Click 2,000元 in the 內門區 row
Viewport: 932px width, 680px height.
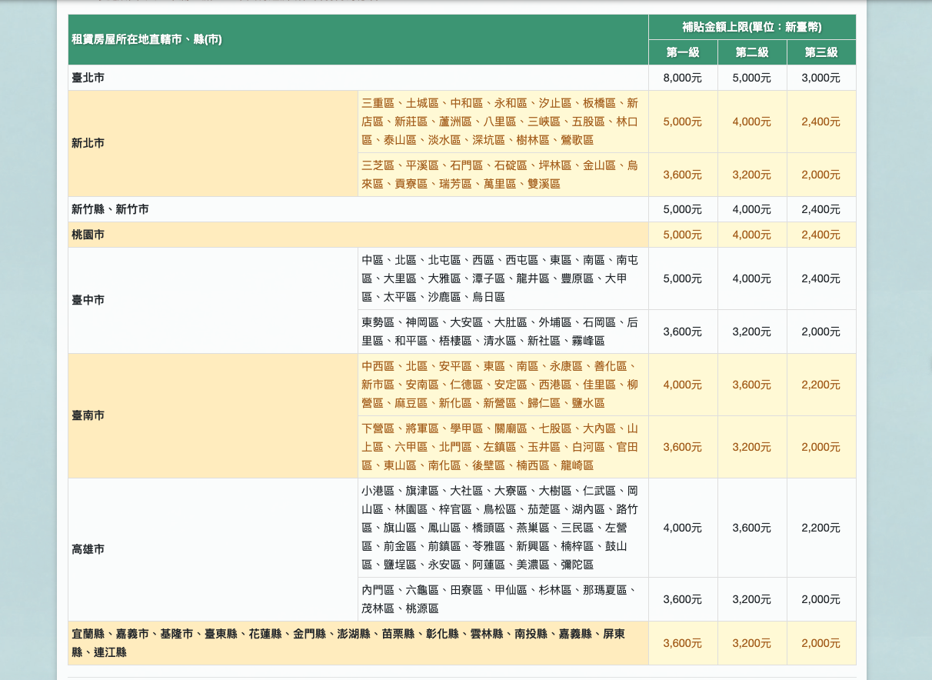(x=821, y=599)
